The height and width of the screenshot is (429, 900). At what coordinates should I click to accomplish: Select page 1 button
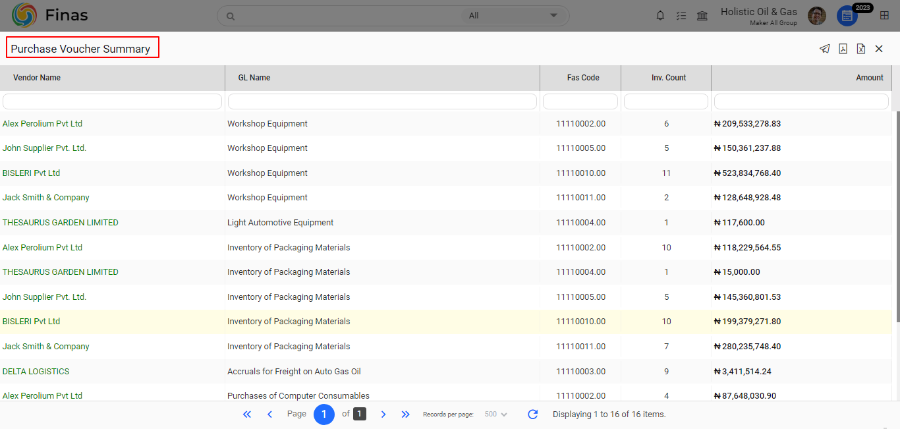coord(324,415)
